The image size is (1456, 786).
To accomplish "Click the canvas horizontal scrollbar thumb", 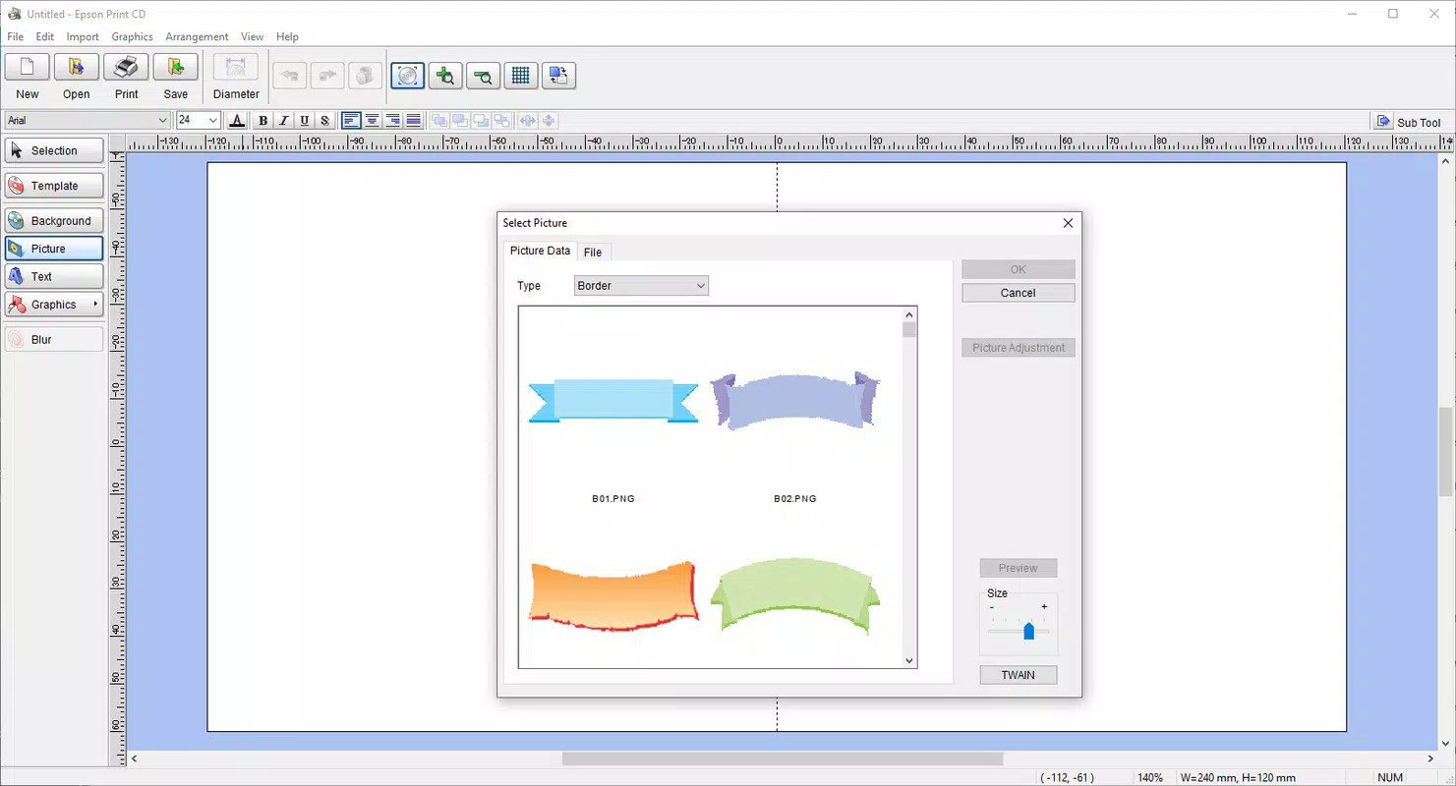I will tap(783, 758).
